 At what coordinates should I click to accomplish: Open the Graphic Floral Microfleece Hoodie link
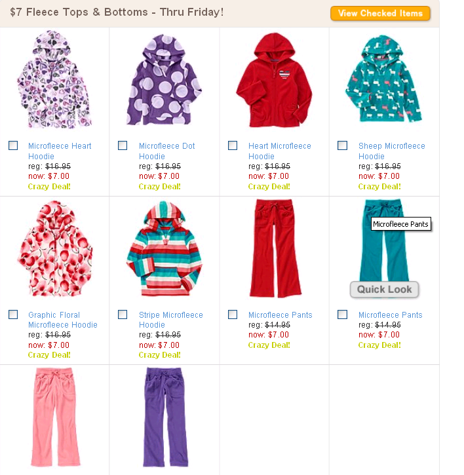tap(63, 320)
